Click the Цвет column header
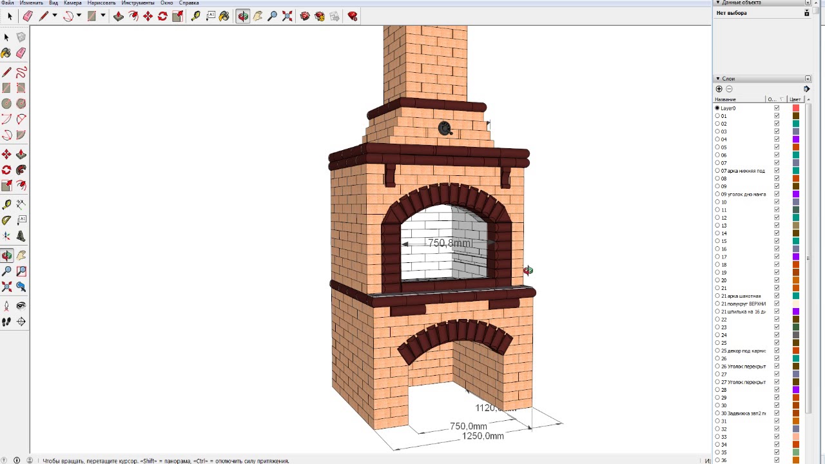The width and height of the screenshot is (825, 464). 795,99
